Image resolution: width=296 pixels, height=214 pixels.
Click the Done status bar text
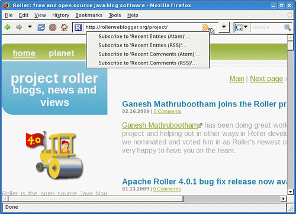(12, 207)
